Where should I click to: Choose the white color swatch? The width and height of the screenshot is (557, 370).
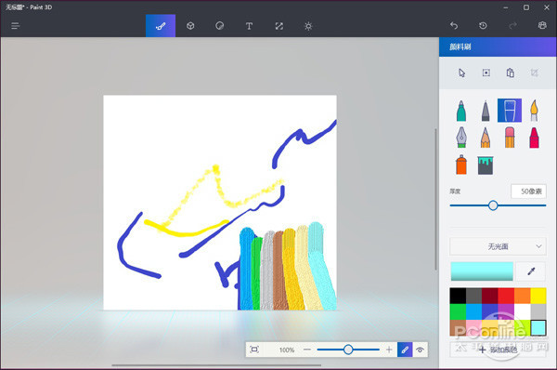tap(522, 311)
